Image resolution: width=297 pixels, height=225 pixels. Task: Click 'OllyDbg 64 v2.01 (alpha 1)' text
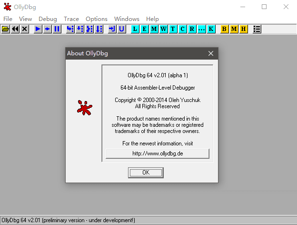coord(158,75)
